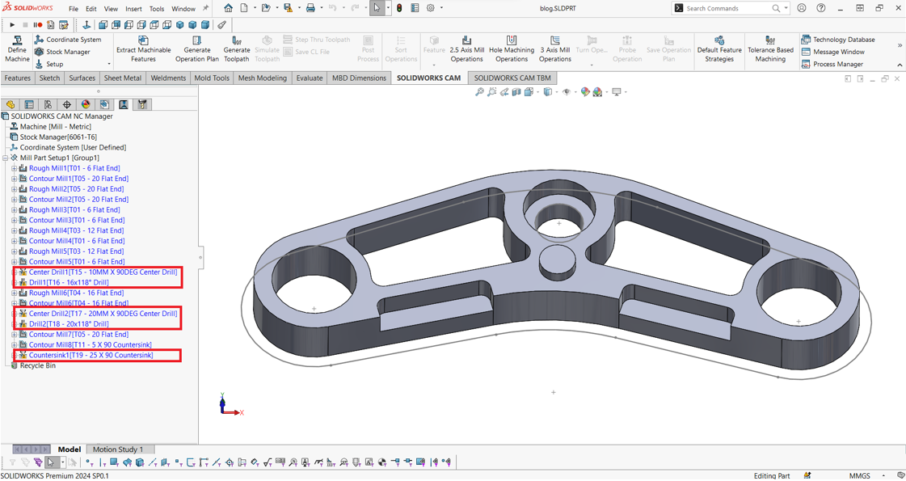Expand the Countersink1 operation node
This screenshot has height=481, width=906.
point(14,356)
